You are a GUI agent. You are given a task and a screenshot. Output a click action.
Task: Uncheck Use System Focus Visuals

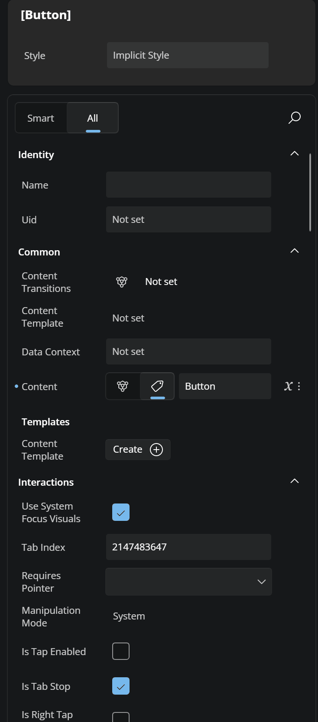tap(120, 512)
